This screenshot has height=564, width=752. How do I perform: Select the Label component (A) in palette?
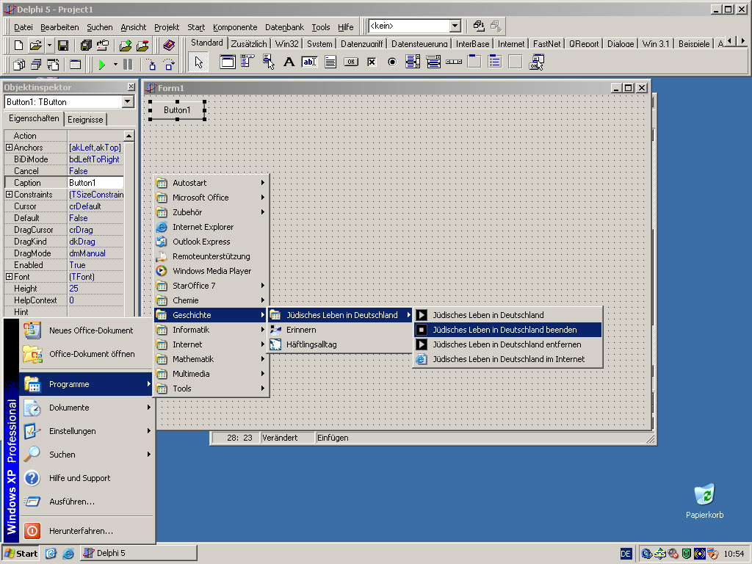[x=289, y=62]
